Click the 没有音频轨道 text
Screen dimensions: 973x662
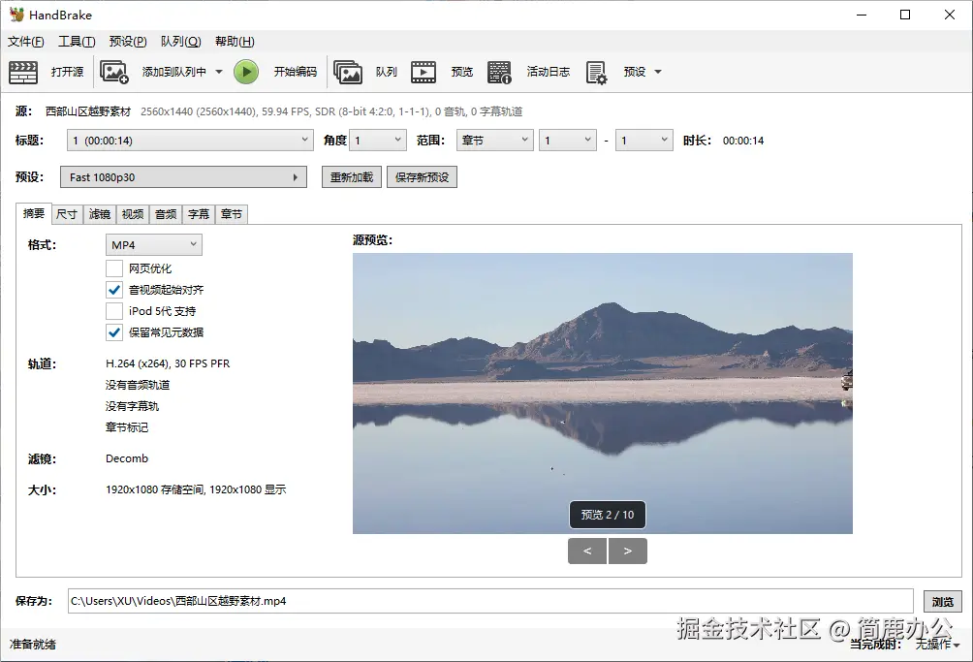click(x=138, y=385)
